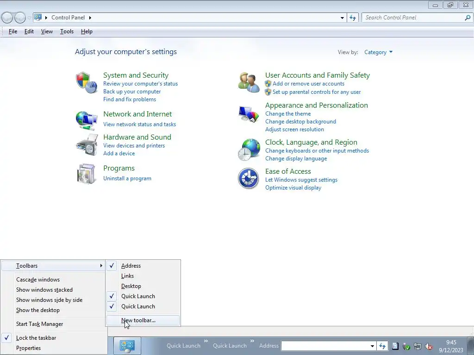This screenshot has width=474, height=355.
Task: Click the Back navigation arrow button
Action: tap(7, 18)
